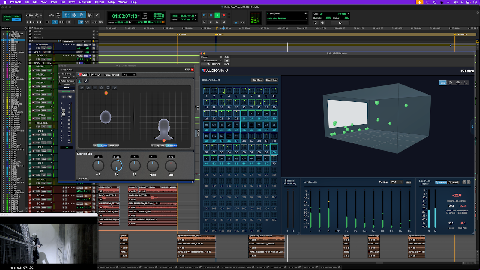Select the Pencil tool in the Pro Tools toolbar
This screenshot has height=270, width=480.
97,15
